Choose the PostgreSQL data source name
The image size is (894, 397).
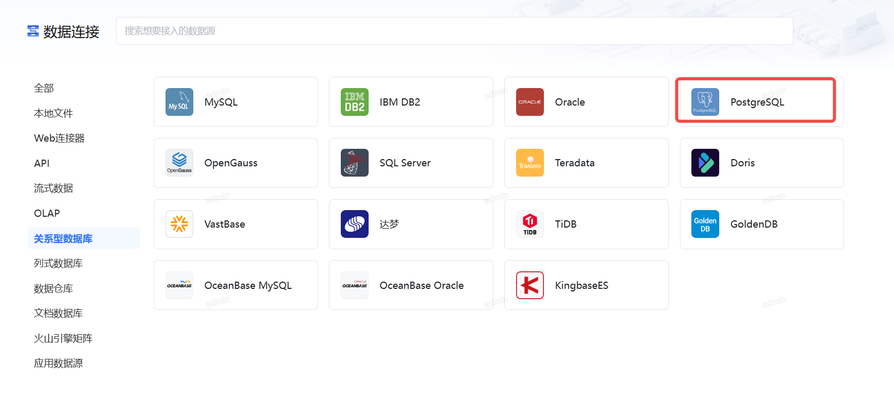[x=757, y=102]
